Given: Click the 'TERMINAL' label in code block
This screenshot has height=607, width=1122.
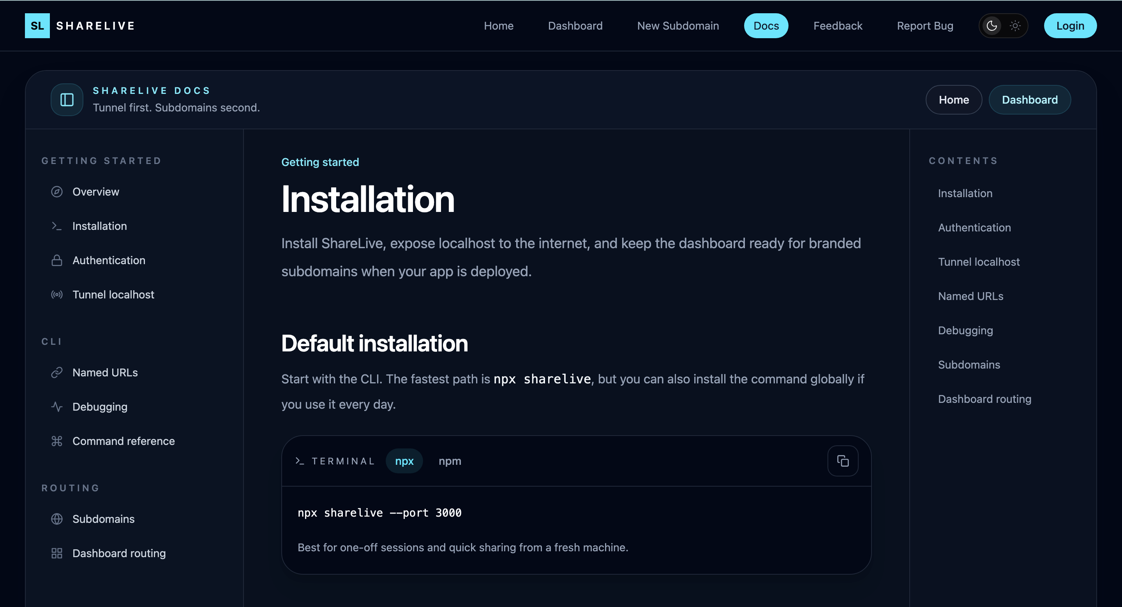Looking at the screenshot, I should click(343, 461).
